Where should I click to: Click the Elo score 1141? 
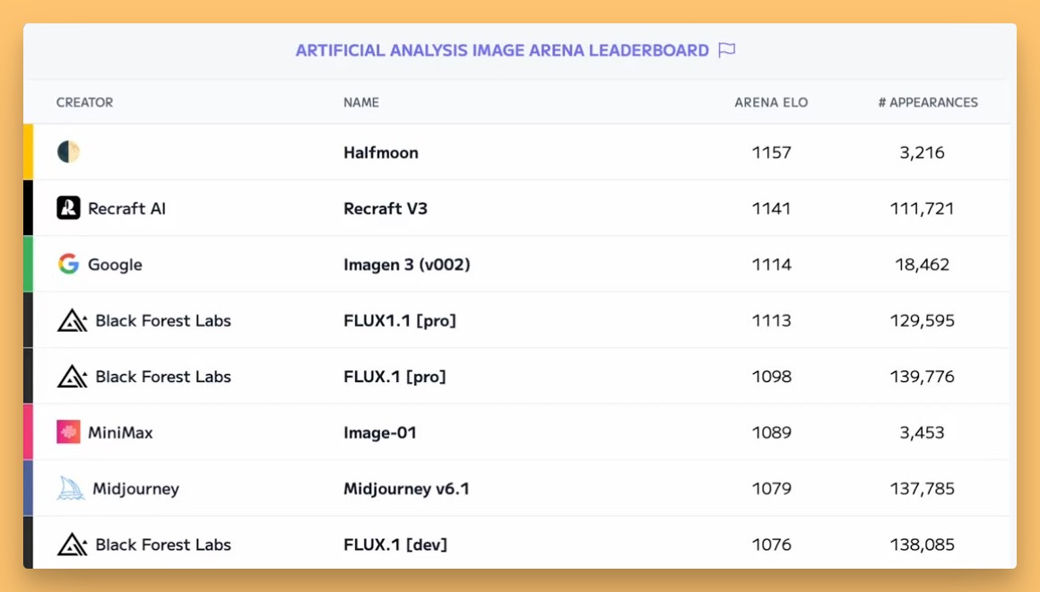tap(771, 208)
